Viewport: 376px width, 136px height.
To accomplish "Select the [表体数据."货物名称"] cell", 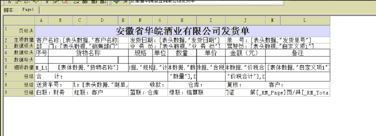I will point(88,68).
